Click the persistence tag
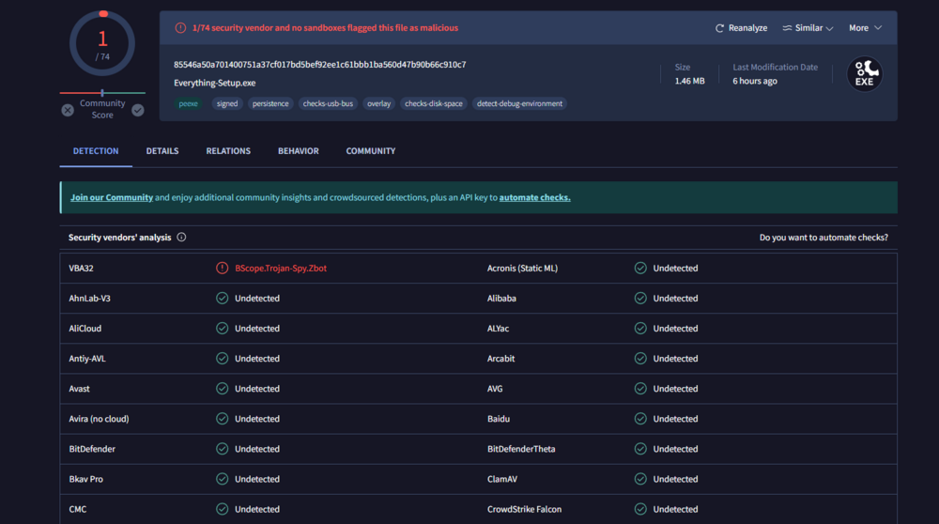 [x=270, y=103]
